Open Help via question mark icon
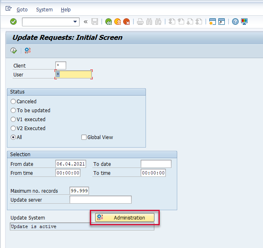Viewport: 263px width, 248px height. click(x=235, y=22)
